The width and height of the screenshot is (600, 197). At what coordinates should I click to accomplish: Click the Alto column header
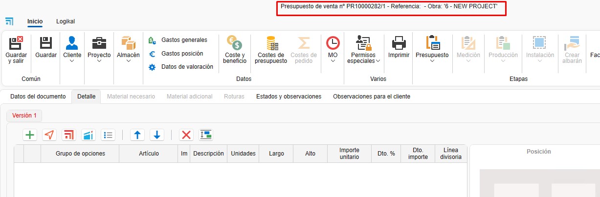[x=311, y=154]
